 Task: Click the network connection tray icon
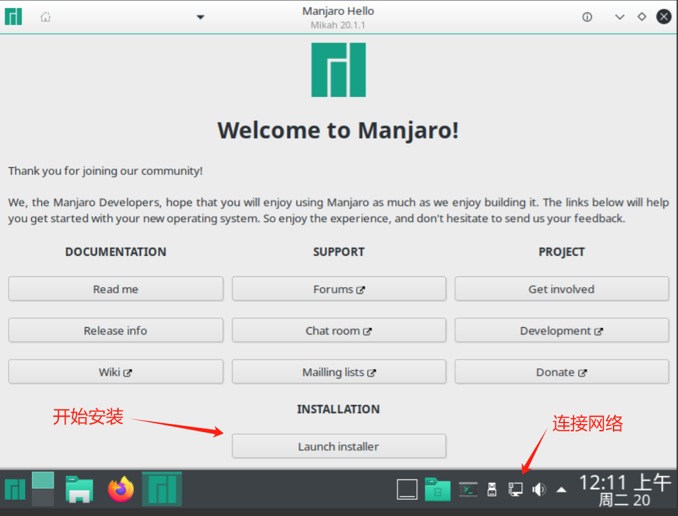[515, 489]
